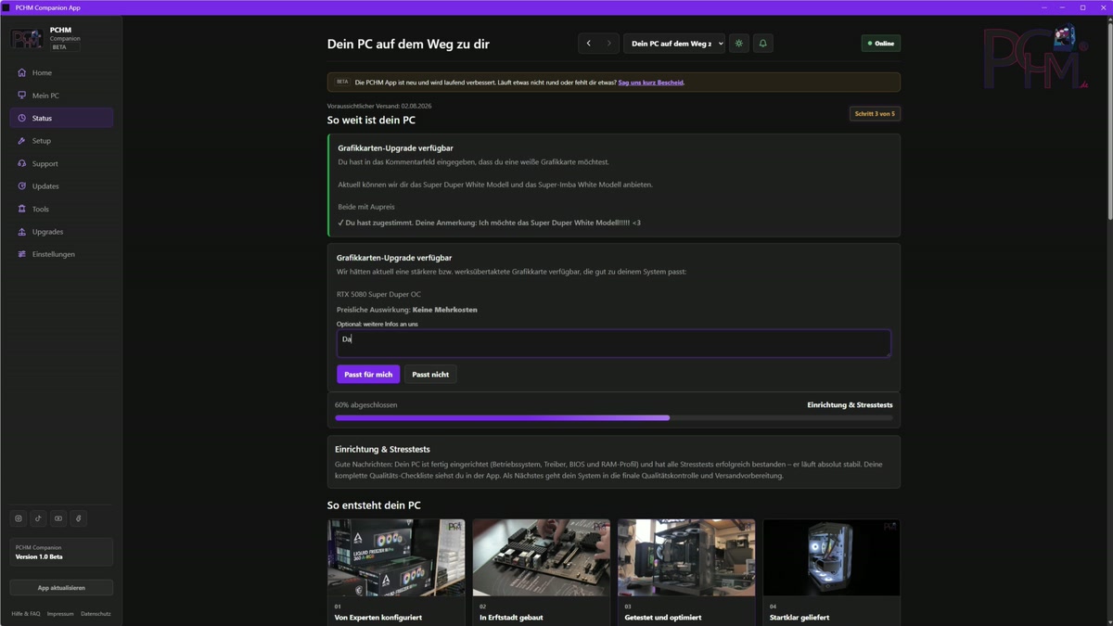Select the Setup wrench icon

click(x=22, y=141)
